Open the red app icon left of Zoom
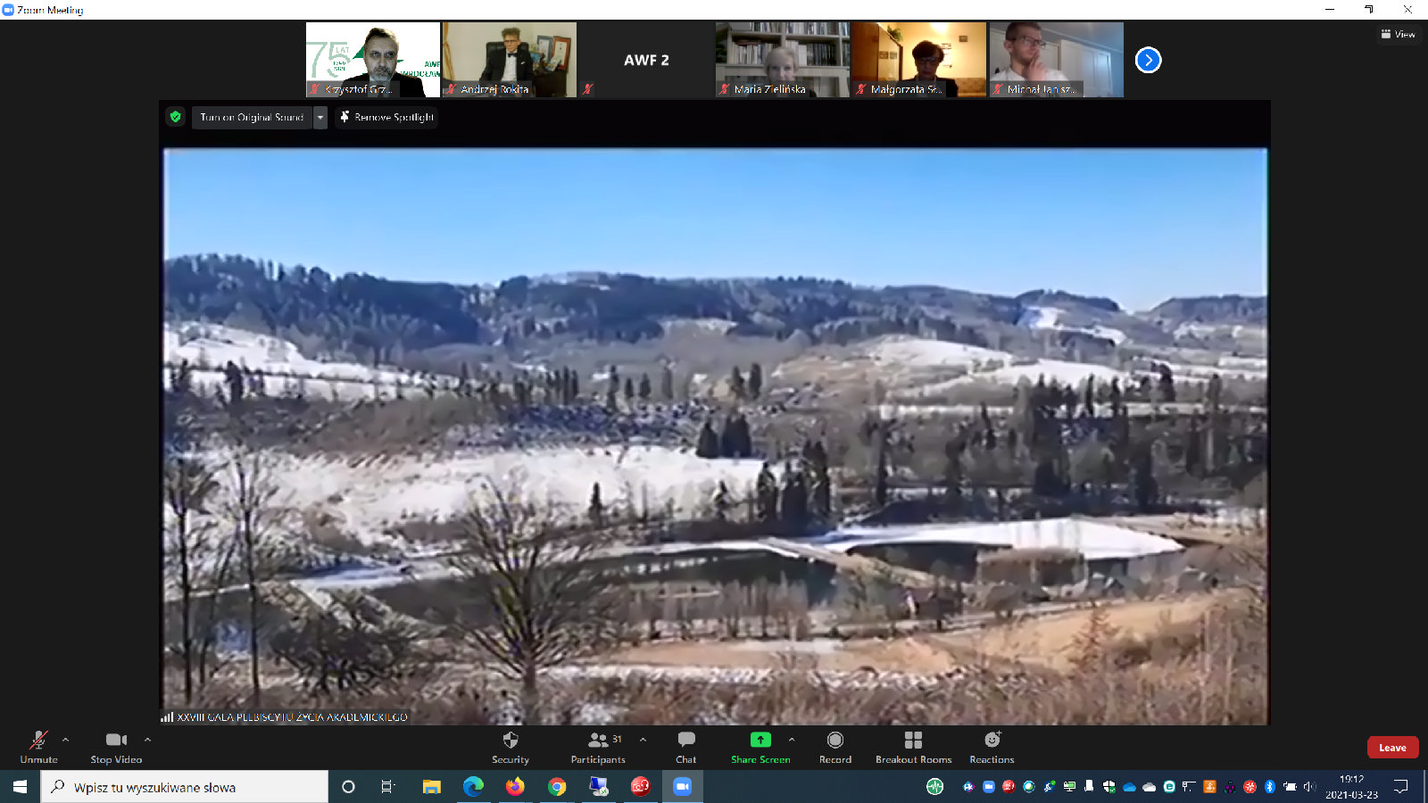Screen dimensions: 1428x803 pyautogui.click(x=641, y=787)
